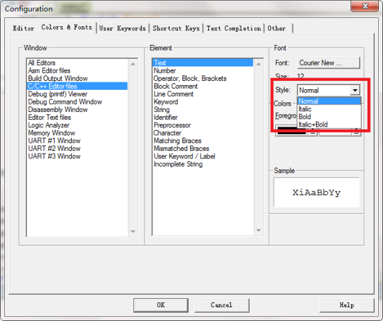Click the Help button
Viewport: 383px width, 321px height.
(346, 305)
